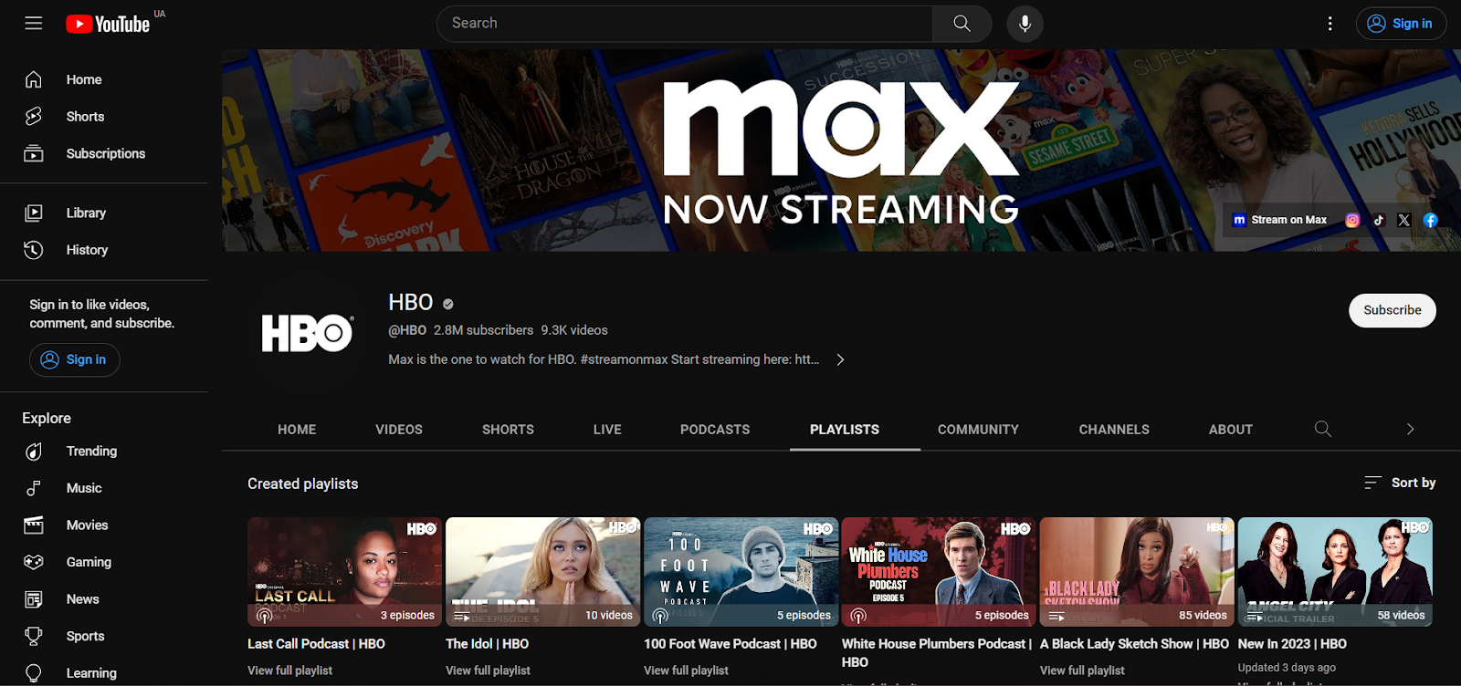Open Last Call Podcast | HBO title
1461x686 pixels.
(316, 644)
